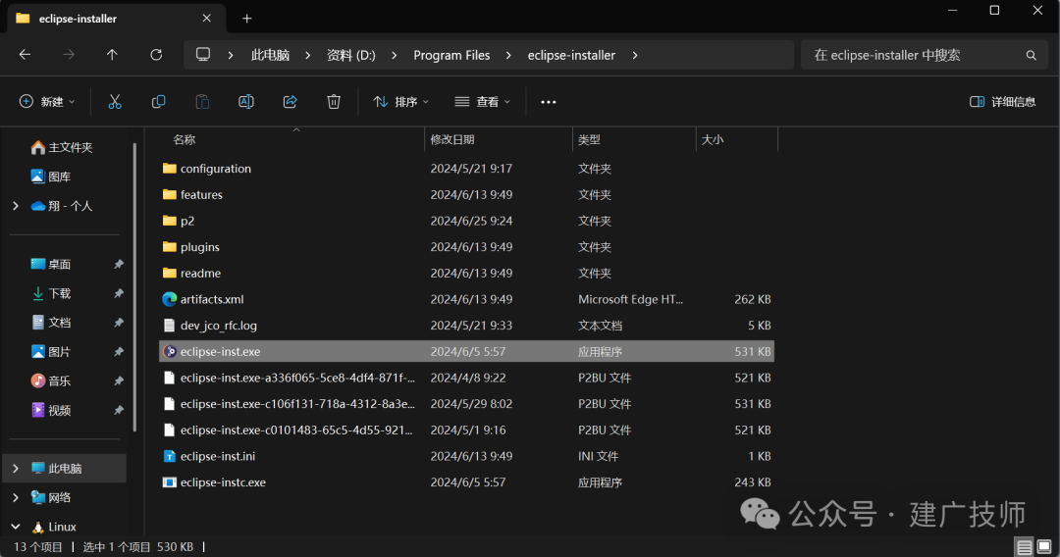Screen dimensions: 1060x557
Task: Open 图片 quick access item
Action: [x=51, y=352]
